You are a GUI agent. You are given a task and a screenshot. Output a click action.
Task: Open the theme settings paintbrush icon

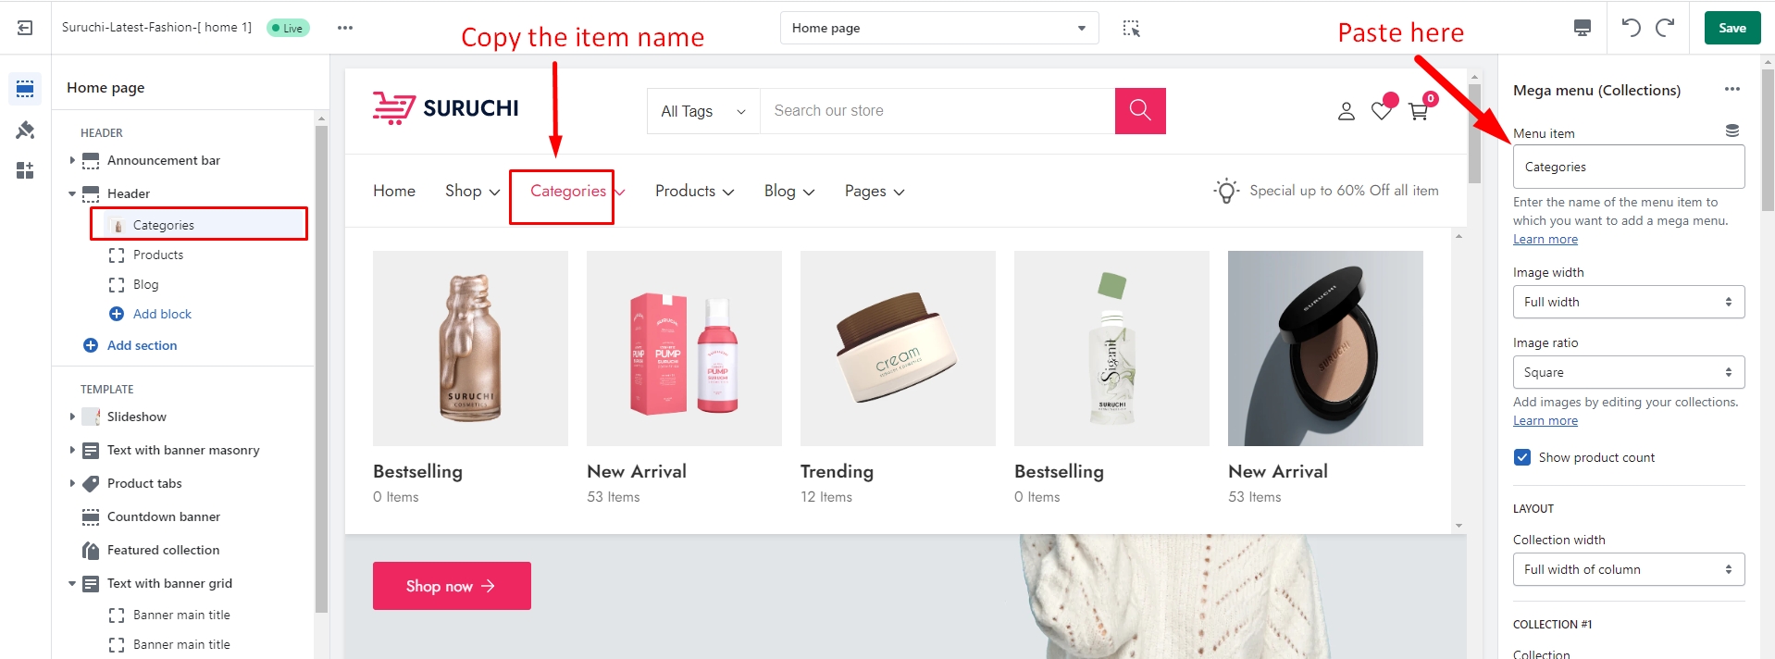click(25, 131)
